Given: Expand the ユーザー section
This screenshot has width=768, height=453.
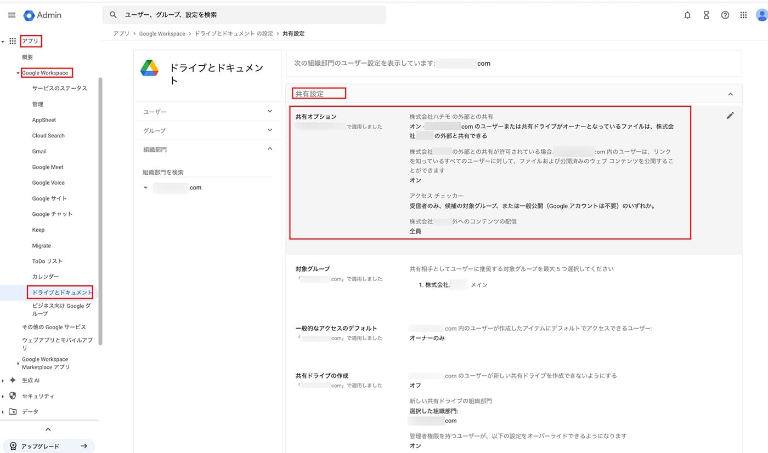Looking at the screenshot, I should point(207,112).
